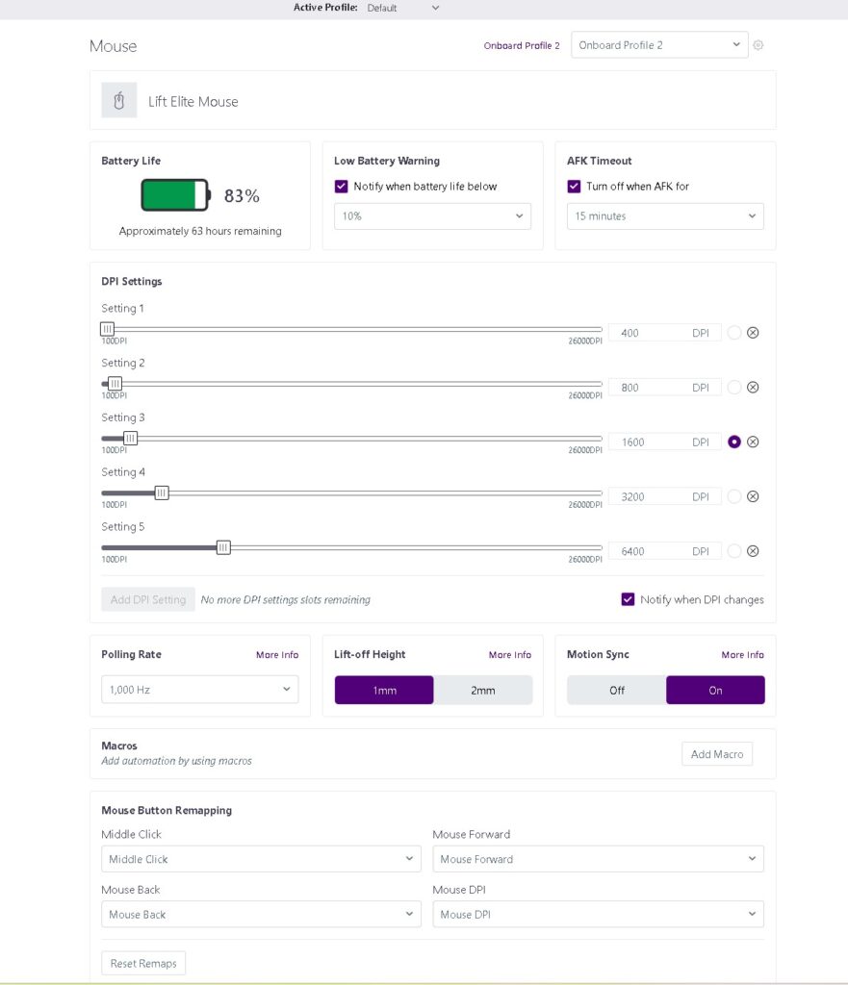Click the Reset Remaps button
848x985 pixels.
coord(143,964)
